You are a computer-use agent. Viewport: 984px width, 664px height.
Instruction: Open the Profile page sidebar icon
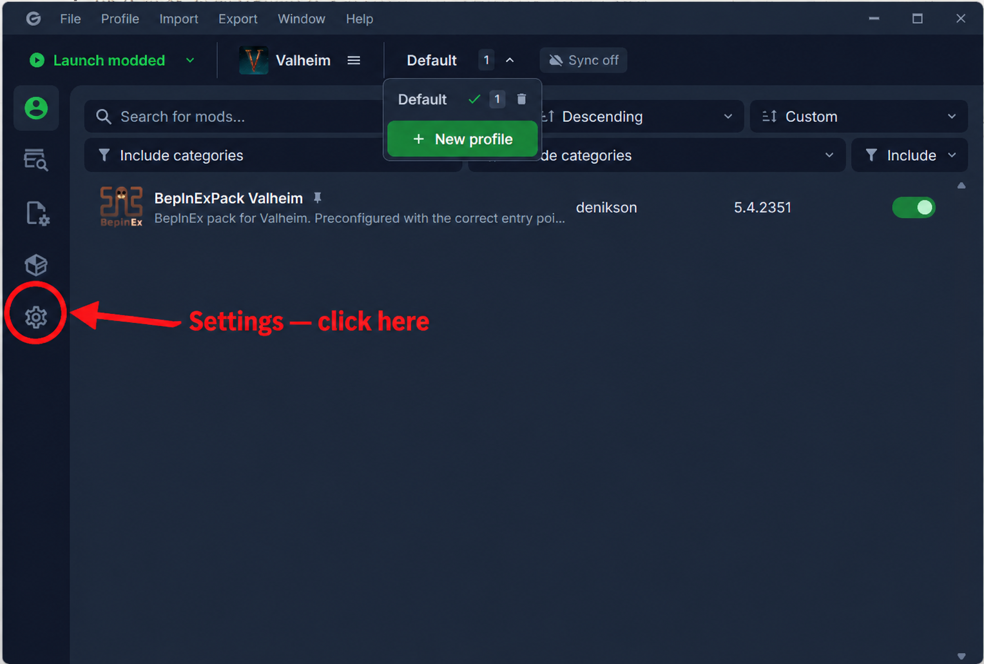(36, 108)
